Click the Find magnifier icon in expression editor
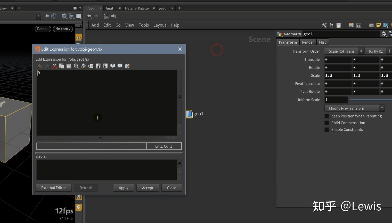 pyautogui.click(x=76, y=66)
